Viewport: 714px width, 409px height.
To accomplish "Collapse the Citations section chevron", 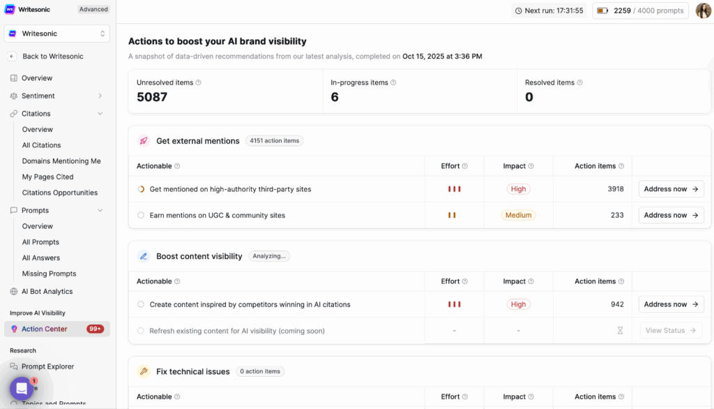I will click(100, 114).
